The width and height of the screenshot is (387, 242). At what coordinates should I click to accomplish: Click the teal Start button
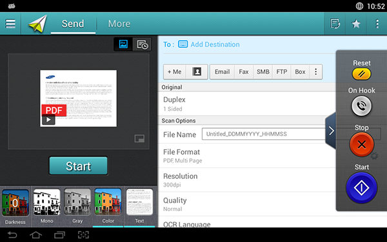(x=78, y=166)
